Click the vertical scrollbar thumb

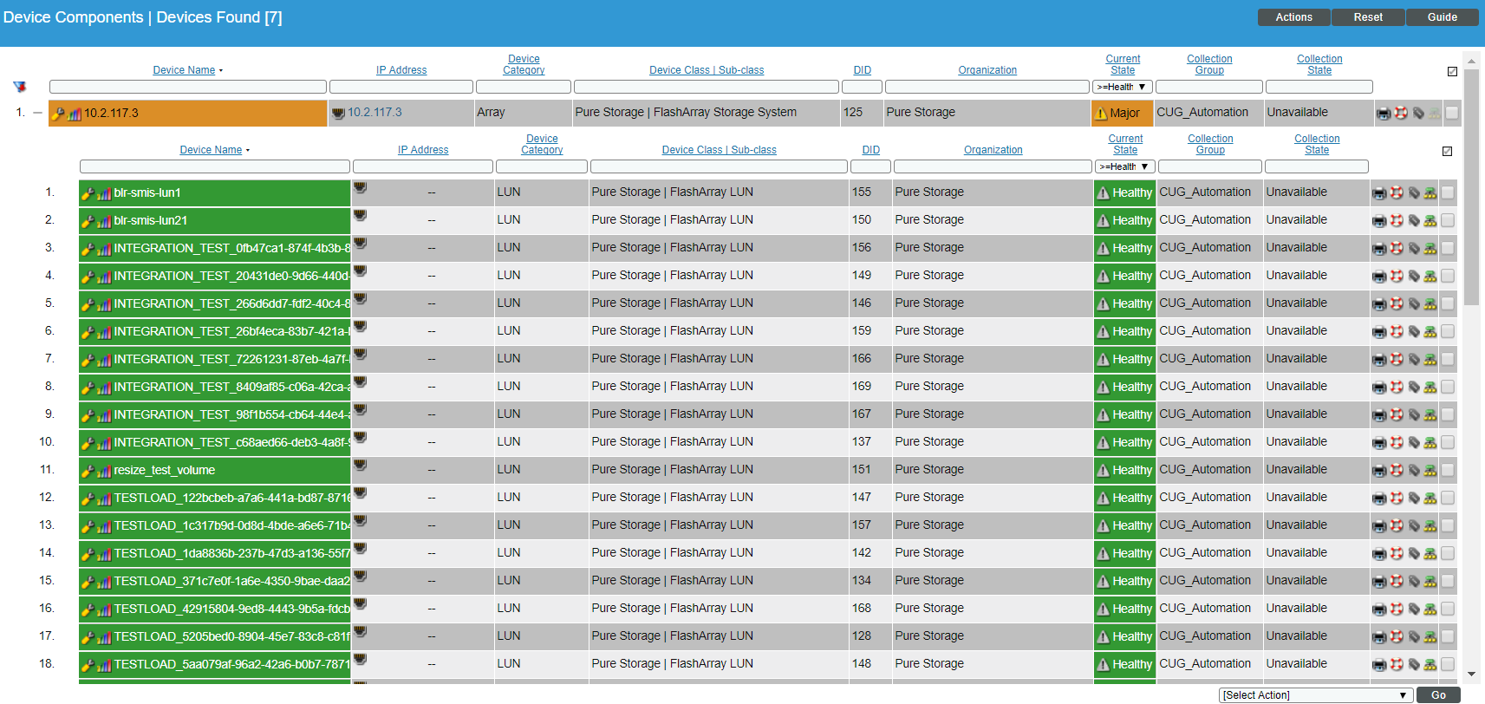pyautogui.click(x=1471, y=186)
